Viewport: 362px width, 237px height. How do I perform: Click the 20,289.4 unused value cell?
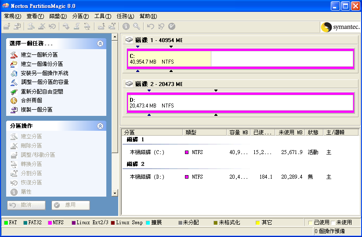(292, 177)
